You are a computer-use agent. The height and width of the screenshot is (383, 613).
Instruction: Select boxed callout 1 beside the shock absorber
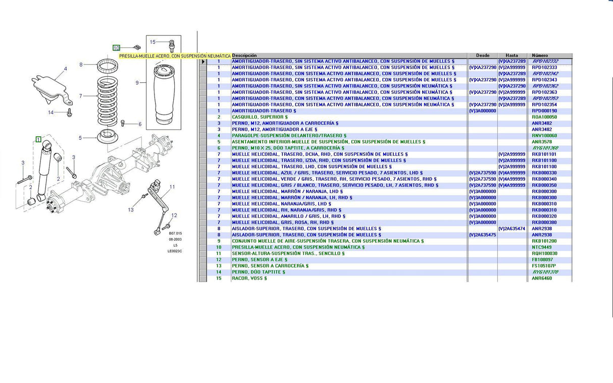click(38, 139)
